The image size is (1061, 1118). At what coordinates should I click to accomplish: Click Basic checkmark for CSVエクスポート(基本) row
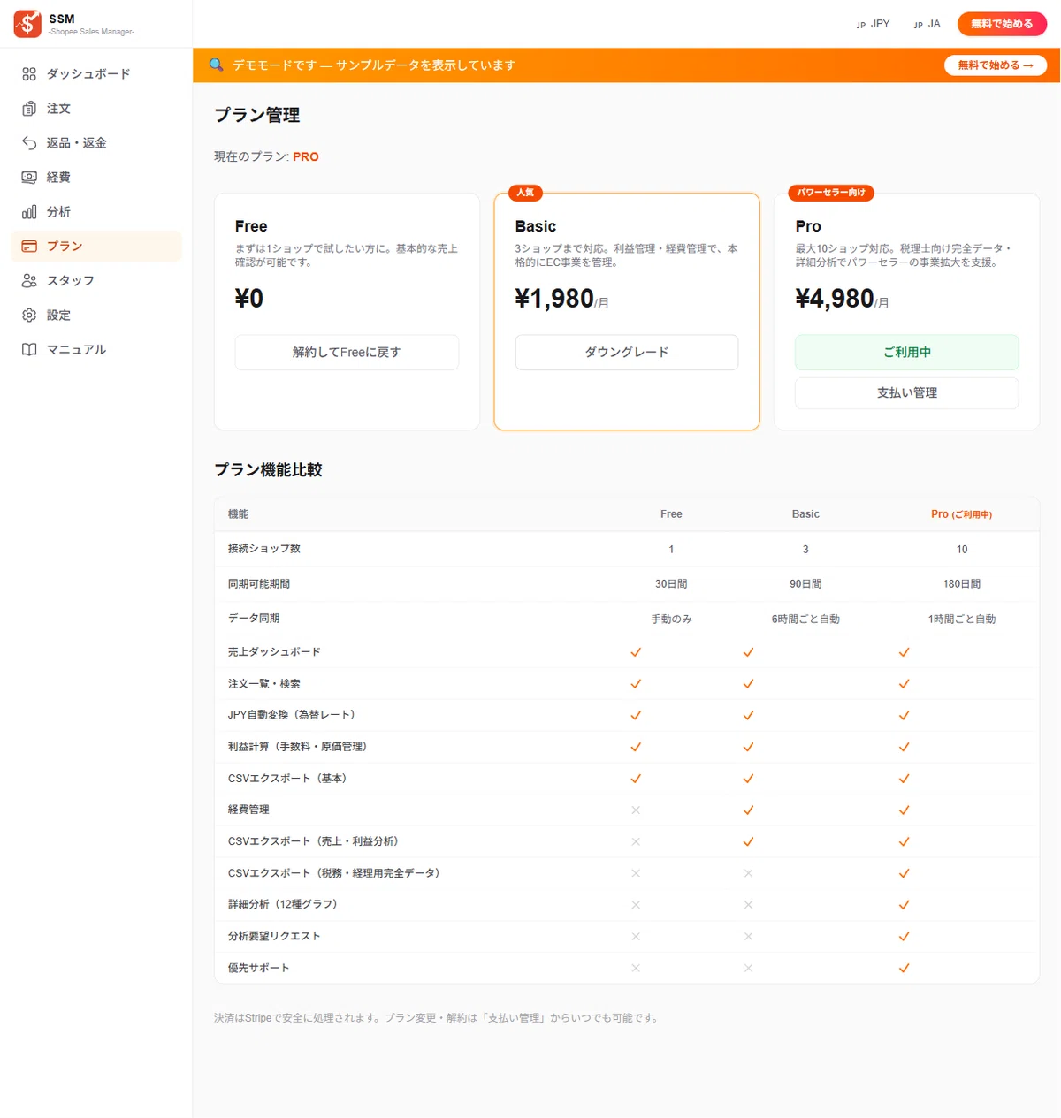tap(748, 779)
